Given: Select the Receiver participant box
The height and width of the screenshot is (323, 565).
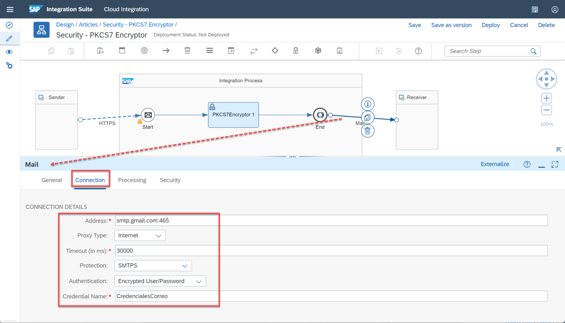Looking at the screenshot, I should click(417, 120).
